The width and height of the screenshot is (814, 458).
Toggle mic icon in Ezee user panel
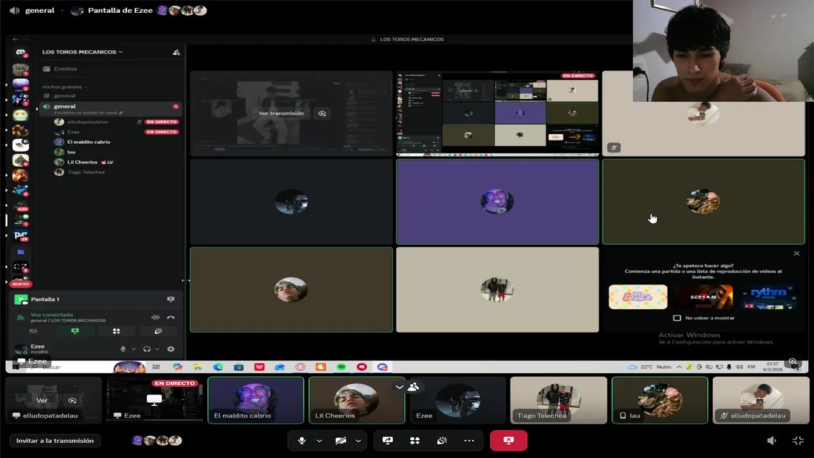tap(123, 349)
